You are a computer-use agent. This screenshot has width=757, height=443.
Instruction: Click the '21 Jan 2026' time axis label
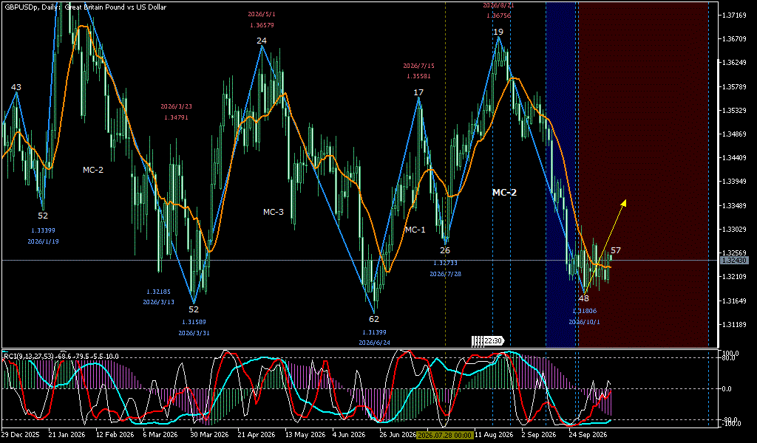[67, 435]
